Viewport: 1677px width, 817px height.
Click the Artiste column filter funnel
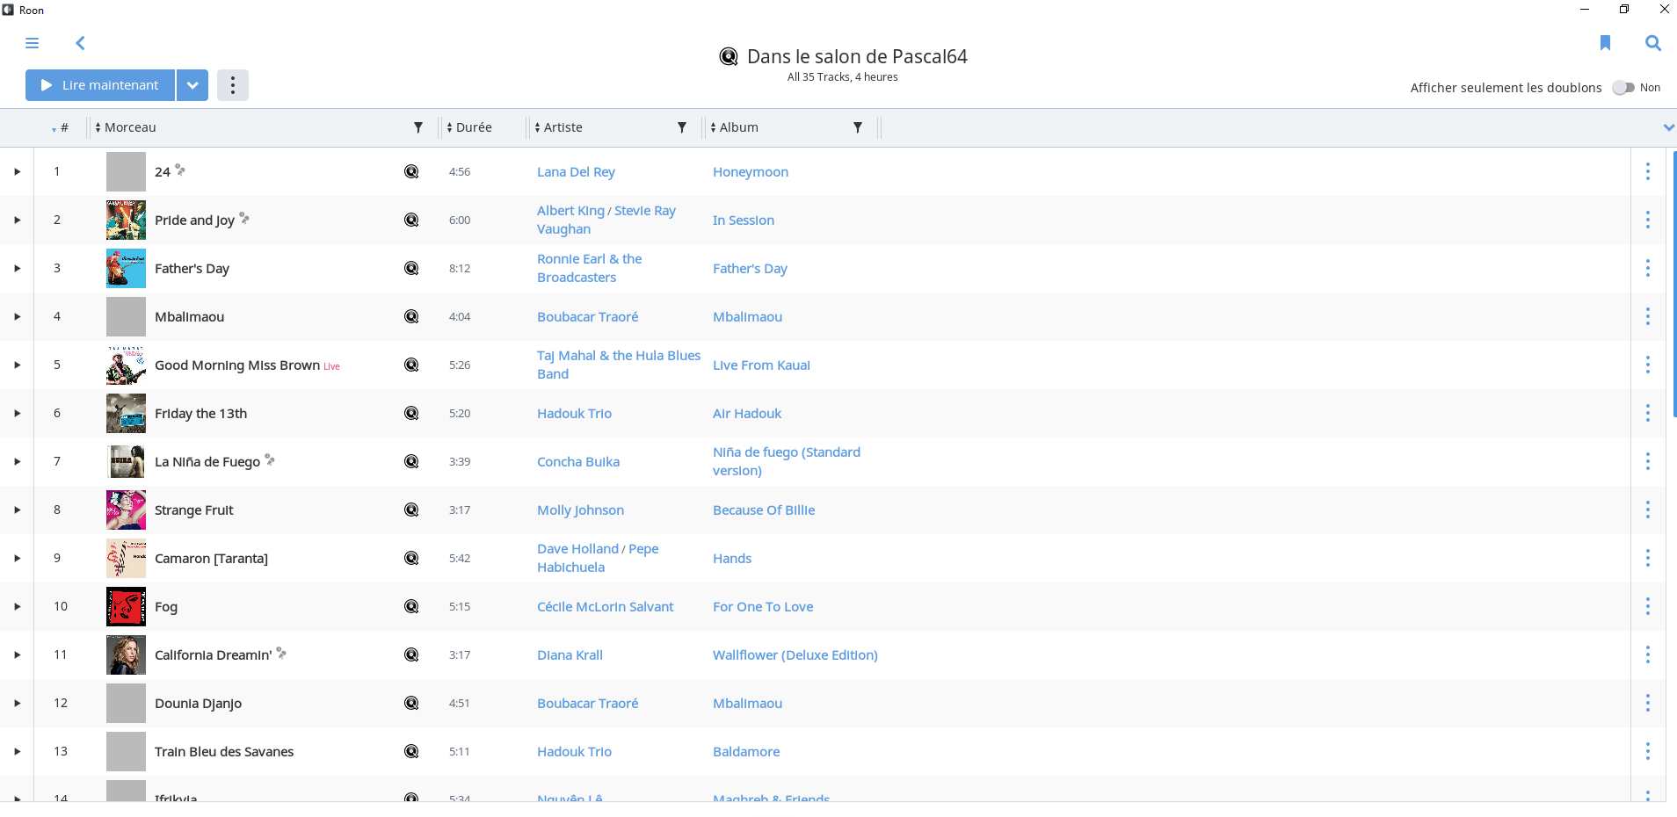point(682,127)
